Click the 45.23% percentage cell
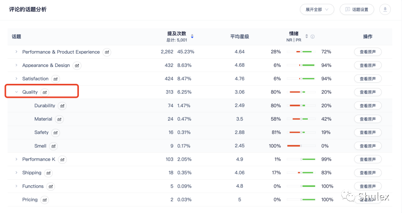This screenshot has width=402, height=213. (186, 52)
